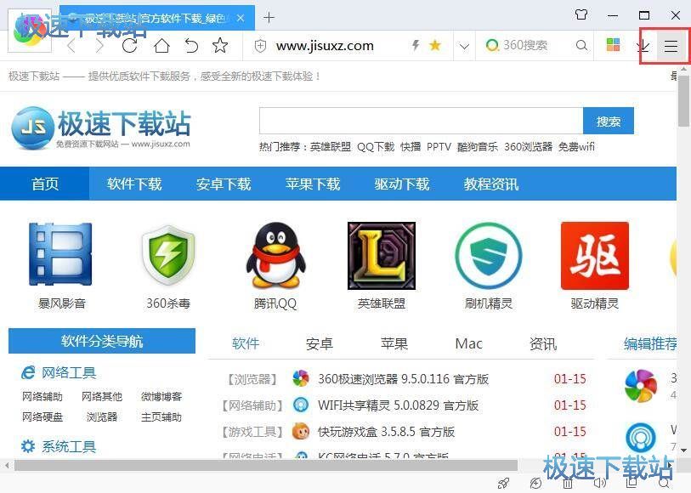Select the 安卓下载 navigation item

pyautogui.click(x=224, y=184)
